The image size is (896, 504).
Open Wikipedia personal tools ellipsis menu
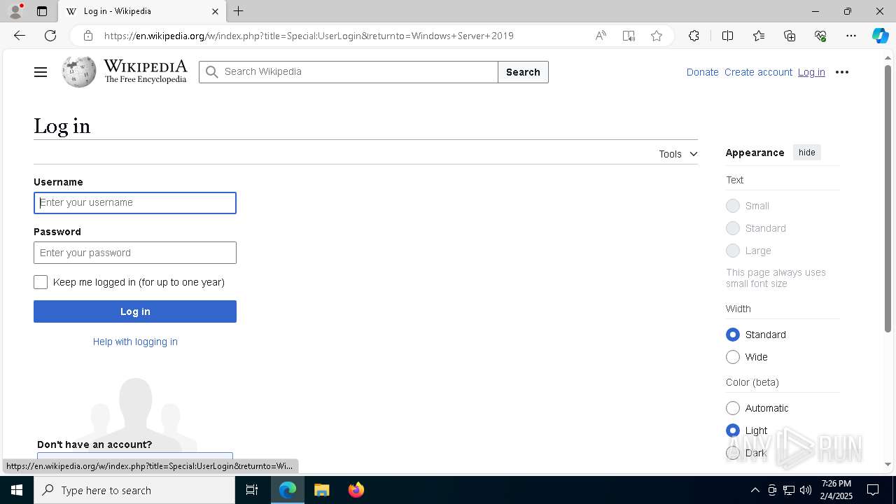coord(842,72)
